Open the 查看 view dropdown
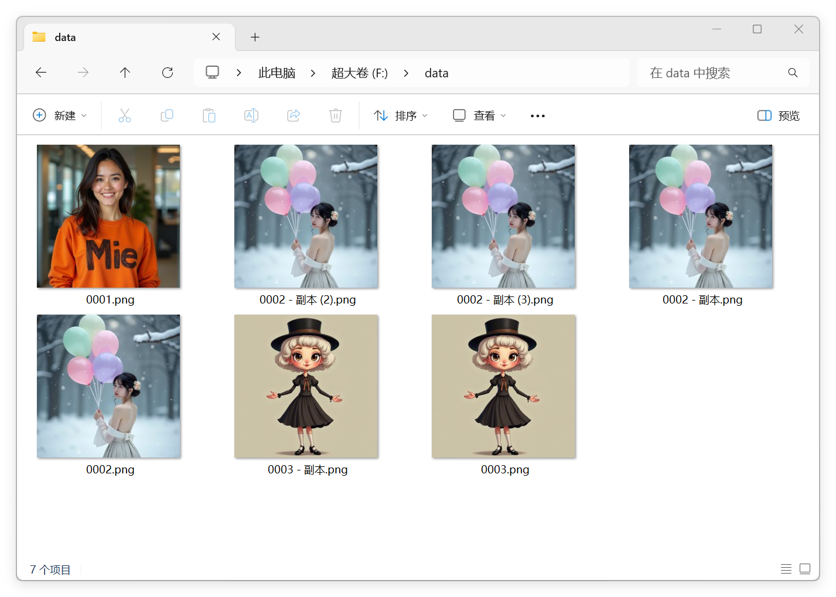Image resolution: width=836 pixels, height=597 pixels. (479, 115)
